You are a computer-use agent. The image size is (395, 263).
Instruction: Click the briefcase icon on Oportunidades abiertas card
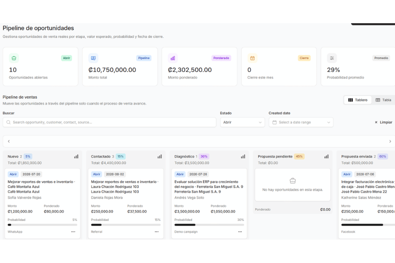point(14,58)
